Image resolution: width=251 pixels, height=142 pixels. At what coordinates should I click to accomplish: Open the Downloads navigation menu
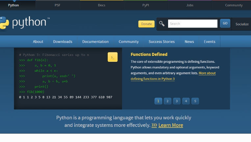[63, 42]
